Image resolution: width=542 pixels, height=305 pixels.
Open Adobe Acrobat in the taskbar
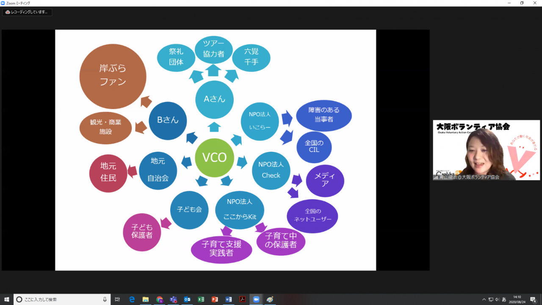[242, 299]
